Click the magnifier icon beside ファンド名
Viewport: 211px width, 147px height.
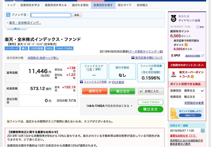click(8, 15)
